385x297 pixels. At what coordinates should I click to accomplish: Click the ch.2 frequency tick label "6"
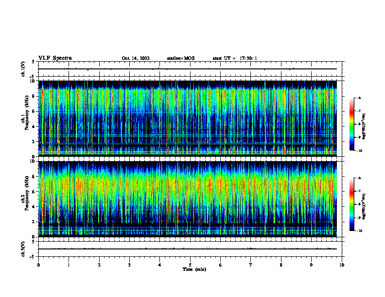(x=34, y=192)
